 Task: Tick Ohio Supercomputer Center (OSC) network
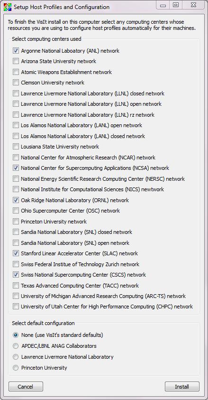(x=16, y=211)
